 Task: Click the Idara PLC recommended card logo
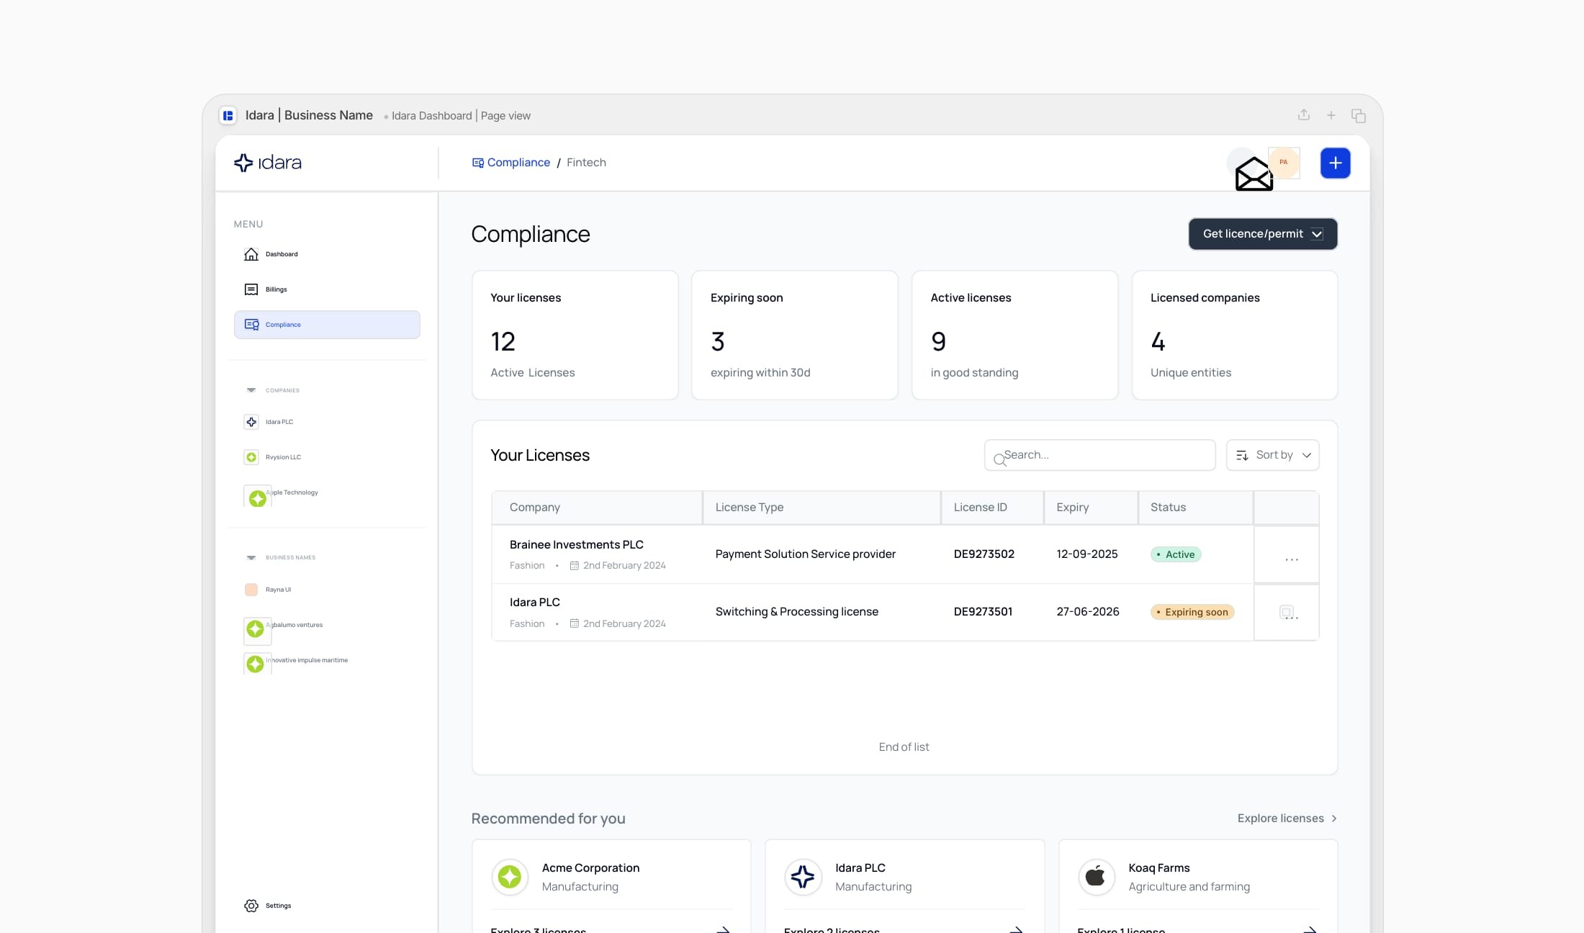803,877
